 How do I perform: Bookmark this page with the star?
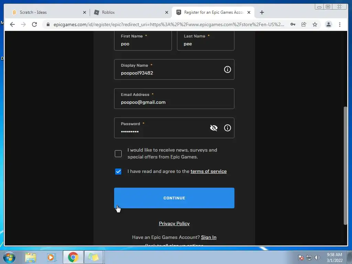pos(315,24)
